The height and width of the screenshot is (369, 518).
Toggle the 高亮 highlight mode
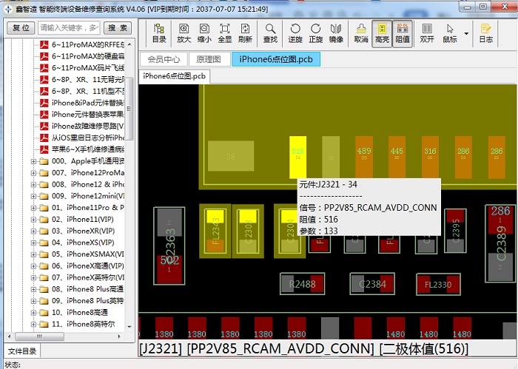[x=382, y=34]
